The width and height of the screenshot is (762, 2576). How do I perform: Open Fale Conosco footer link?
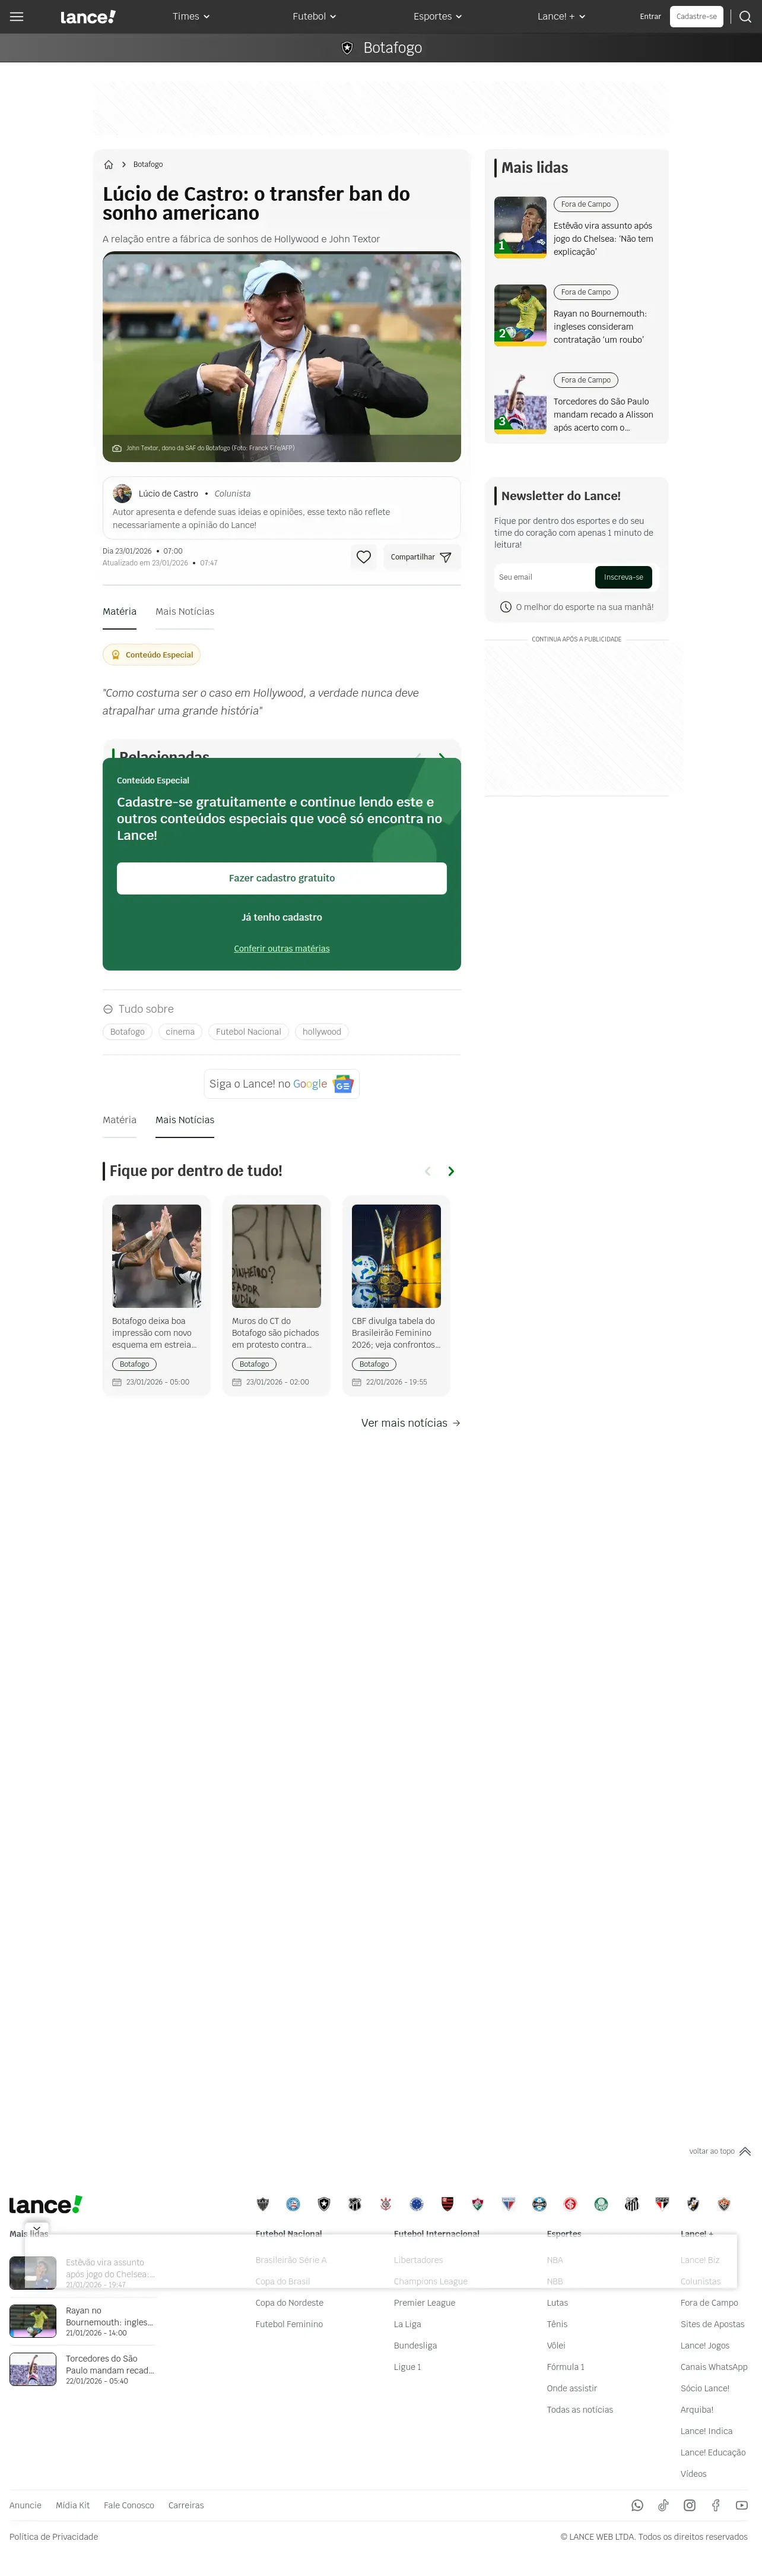tap(129, 2505)
